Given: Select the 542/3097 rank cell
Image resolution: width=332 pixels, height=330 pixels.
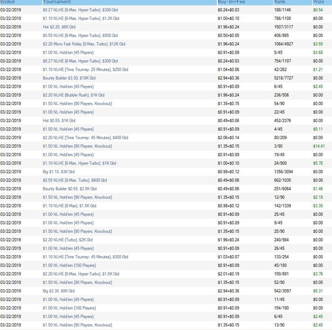Looking at the screenshot, I should (283, 291).
